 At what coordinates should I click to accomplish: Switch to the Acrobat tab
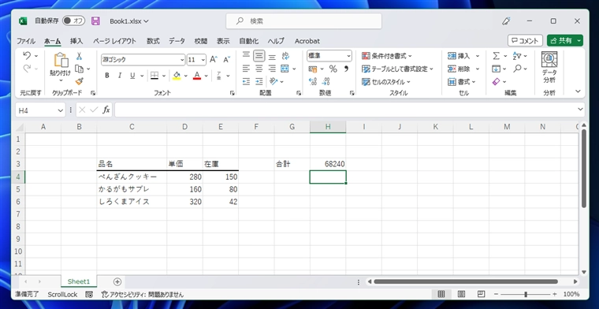[x=307, y=41]
